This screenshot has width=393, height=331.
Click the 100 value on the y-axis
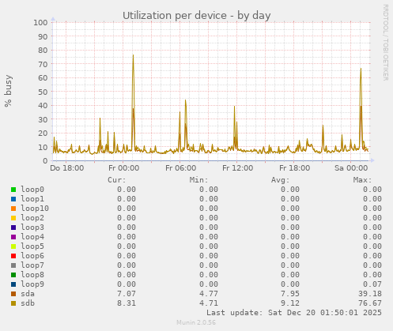(40, 22)
